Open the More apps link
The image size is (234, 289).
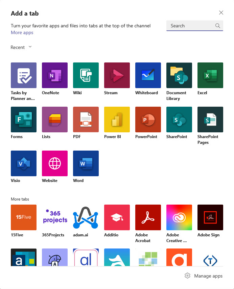pyautogui.click(x=22, y=33)
